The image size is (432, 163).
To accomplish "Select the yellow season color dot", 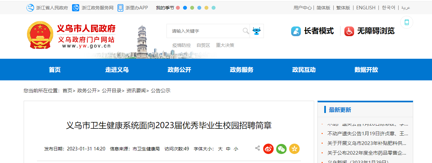I will 206,8.
